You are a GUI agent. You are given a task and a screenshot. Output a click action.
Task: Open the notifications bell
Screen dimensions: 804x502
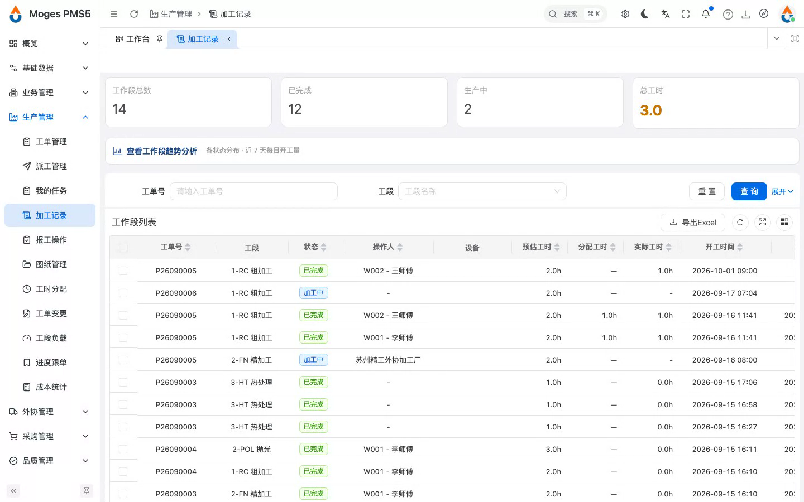pos(706,14)
